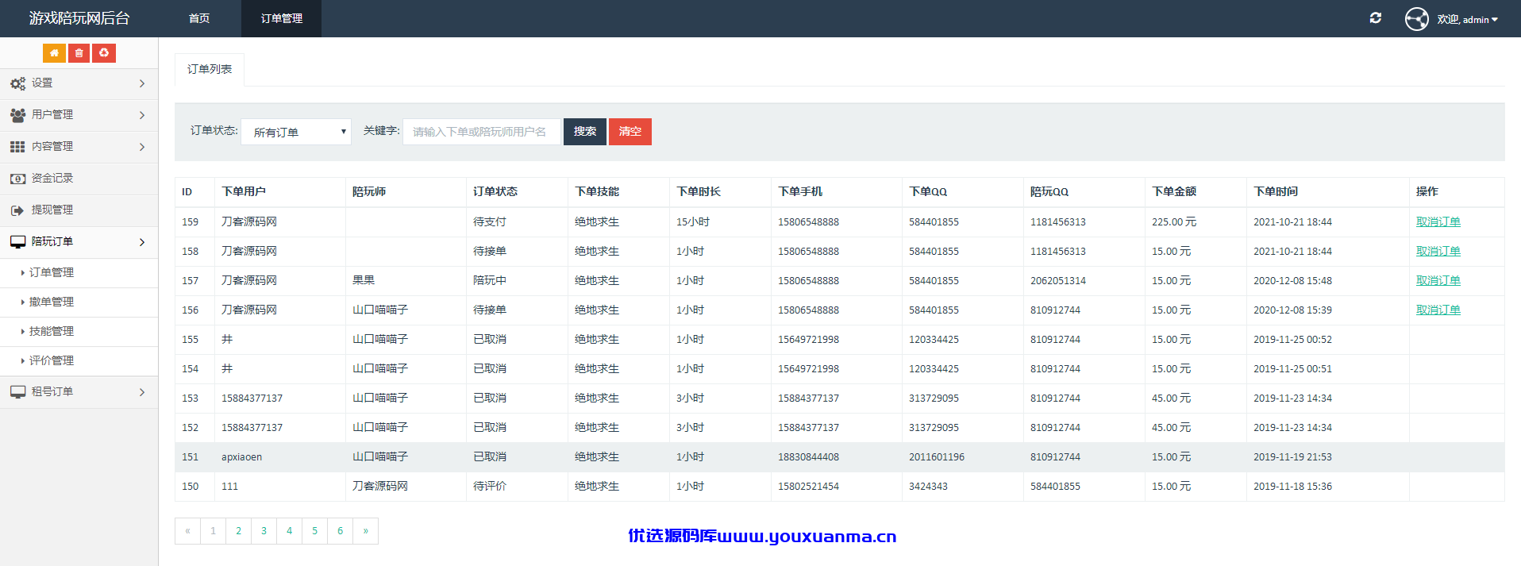Collapse the 陪玩订单 menu chevron

(x=142, y=242)
